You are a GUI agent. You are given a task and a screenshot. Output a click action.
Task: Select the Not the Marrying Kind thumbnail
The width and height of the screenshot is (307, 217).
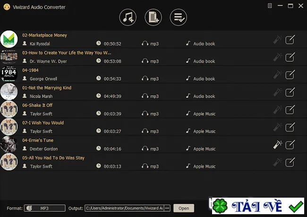tap(9, 92)
